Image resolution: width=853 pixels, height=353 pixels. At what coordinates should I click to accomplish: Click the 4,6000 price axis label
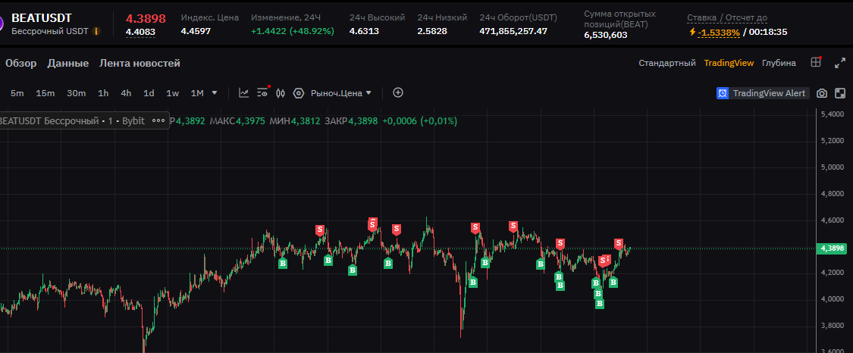[x=832, y=220]
